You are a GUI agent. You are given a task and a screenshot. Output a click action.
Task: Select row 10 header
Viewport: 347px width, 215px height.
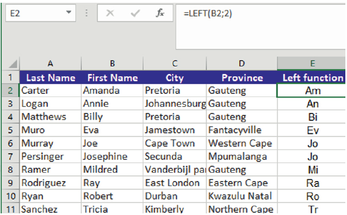10,196
